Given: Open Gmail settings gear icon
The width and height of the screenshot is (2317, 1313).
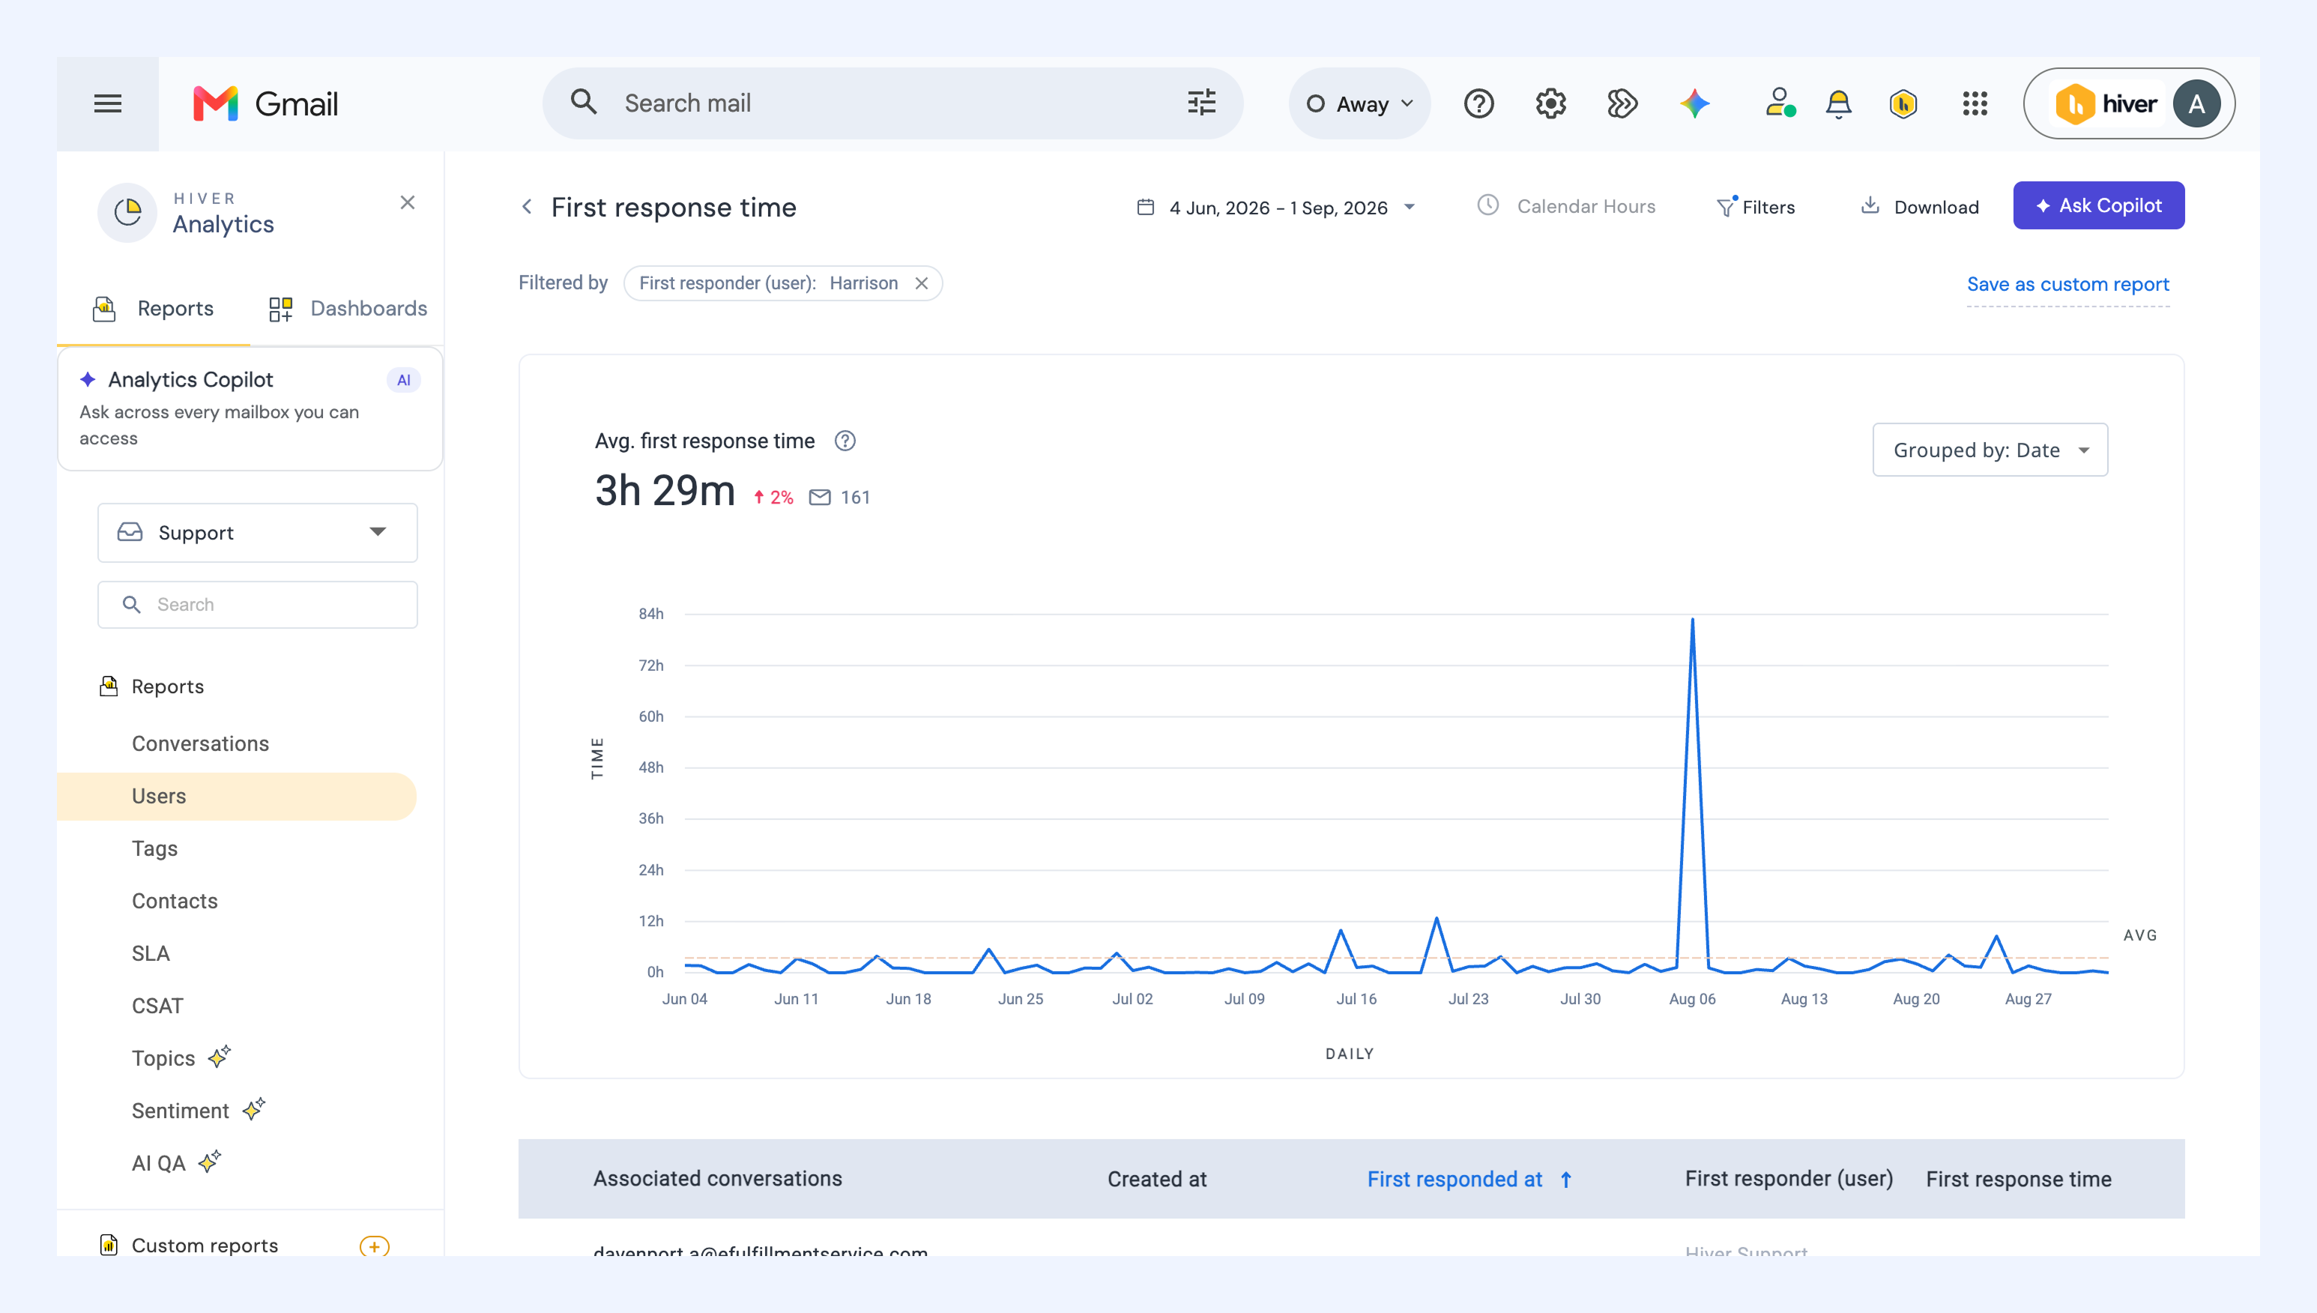Looking at the screenshot, I should click(1550, 103).
